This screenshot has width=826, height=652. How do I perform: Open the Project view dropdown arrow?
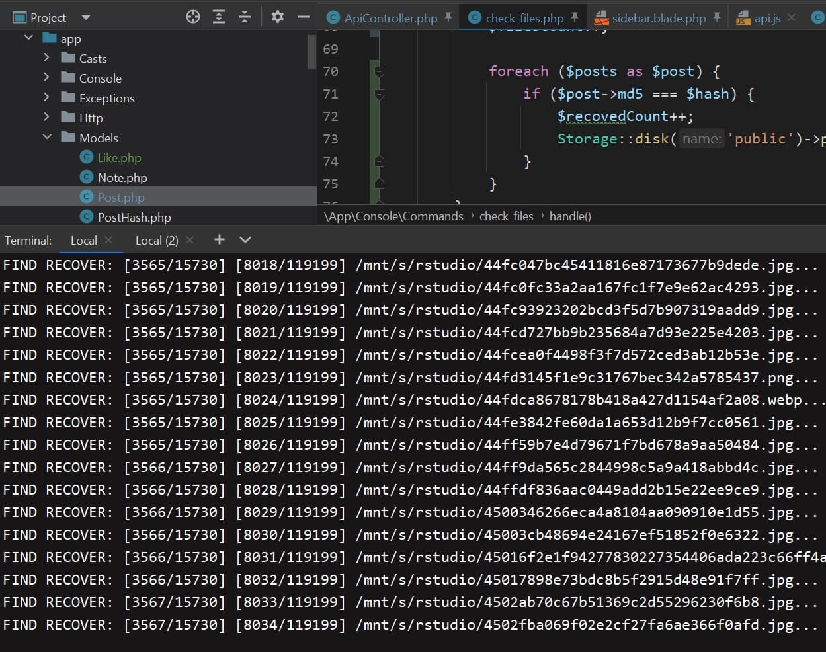click(x=86, y=18)
